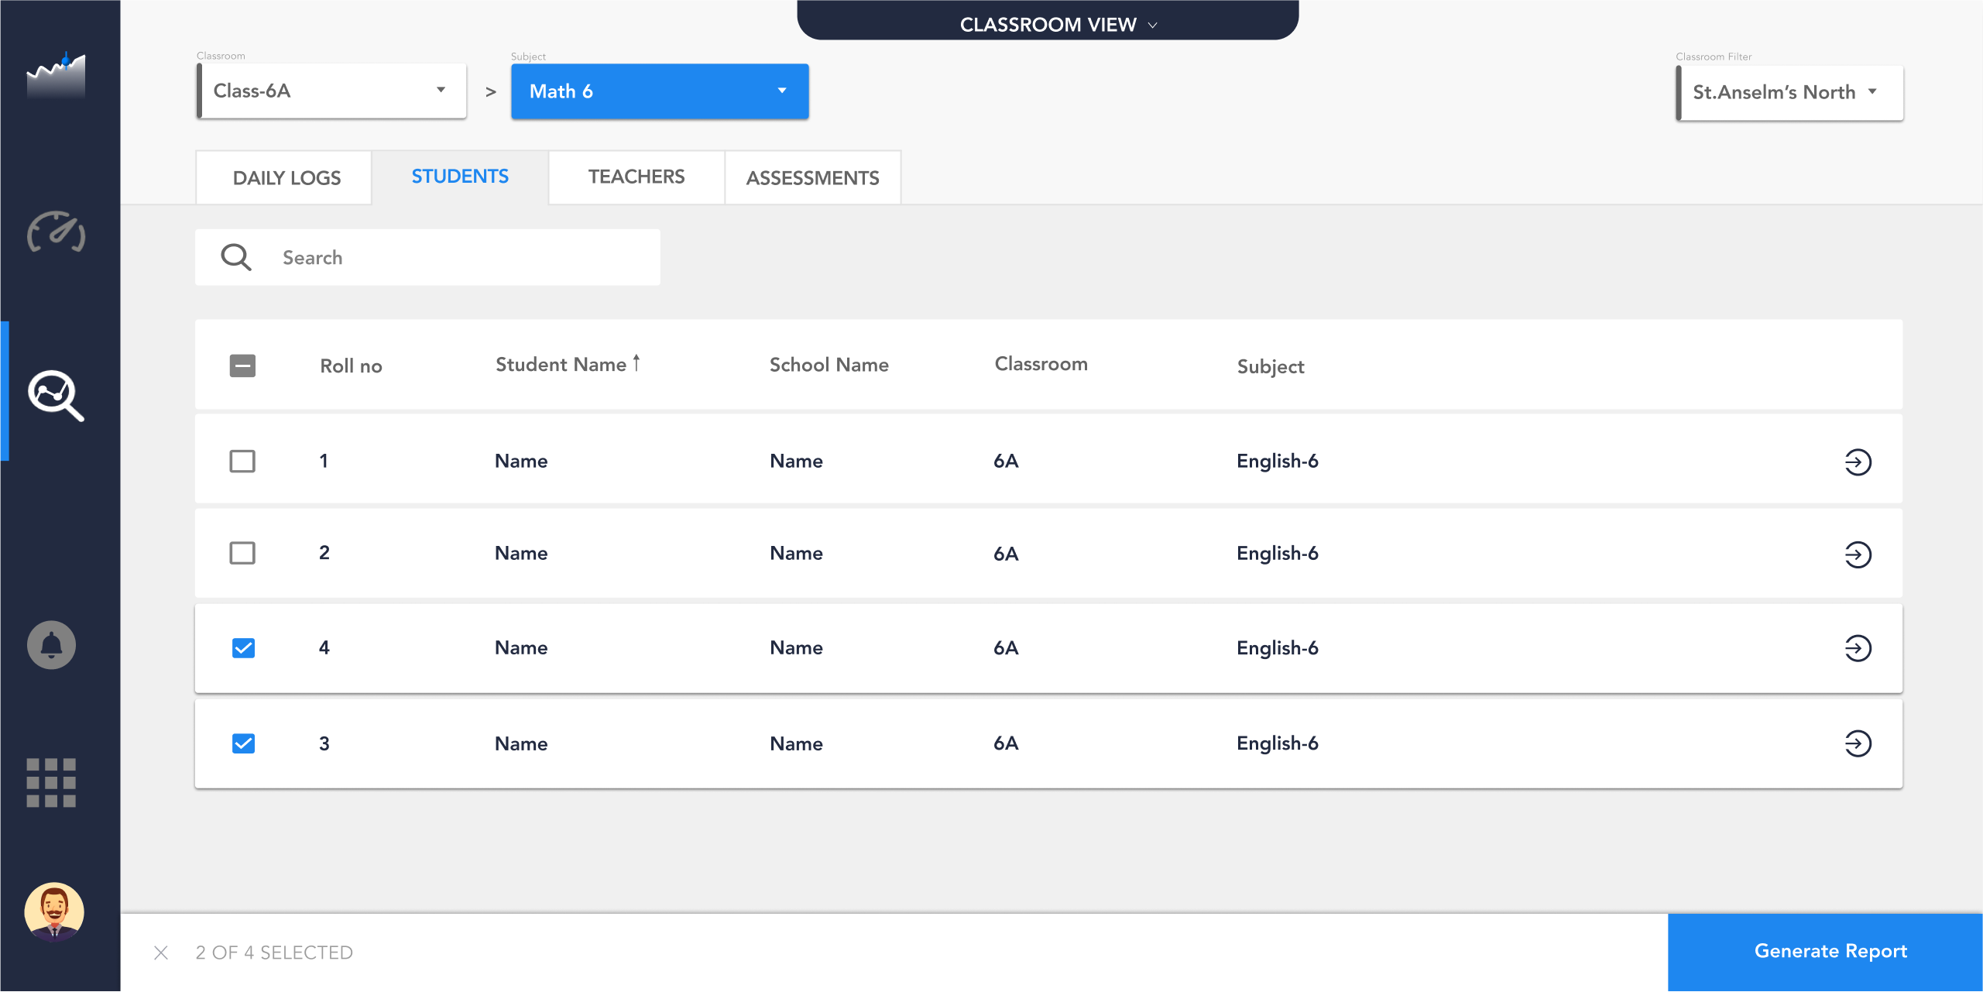Click the user avatar in sidebar
Screen dimensions: 1983x992
click(54, 911)
